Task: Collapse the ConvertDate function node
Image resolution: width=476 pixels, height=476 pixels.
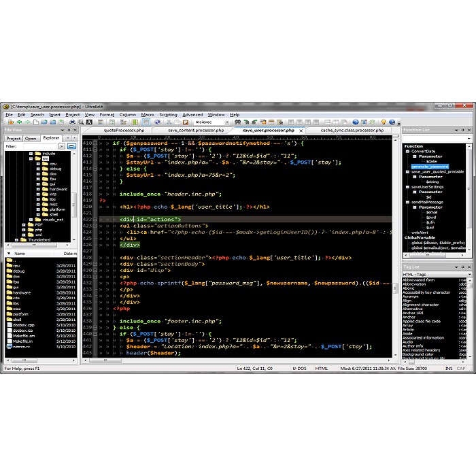Action: [x=407, y=151]
